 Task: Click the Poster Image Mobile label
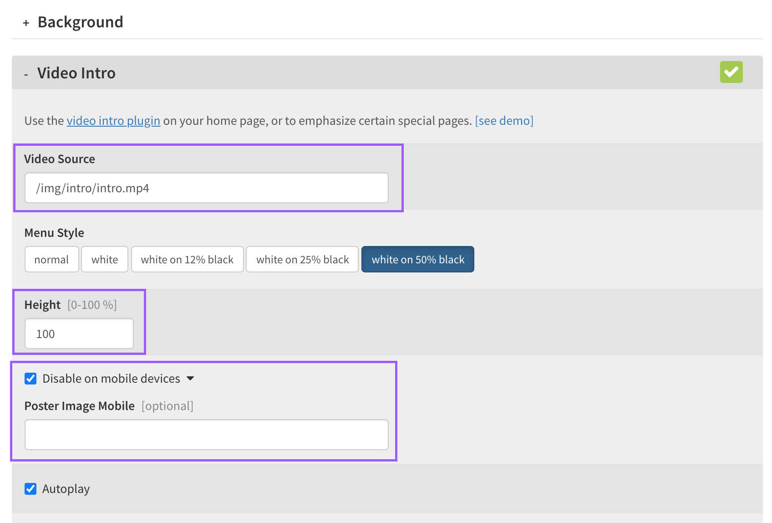80,406
